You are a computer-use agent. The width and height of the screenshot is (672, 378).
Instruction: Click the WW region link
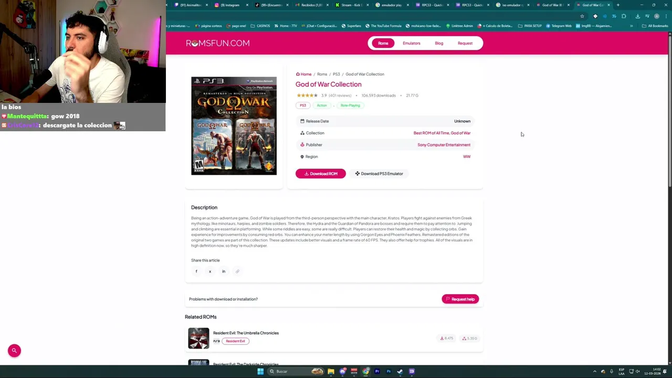pos(467,156)
